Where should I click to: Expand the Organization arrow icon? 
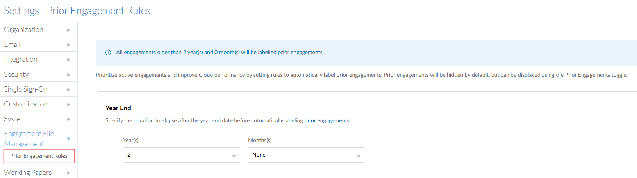tap(69, 30)
